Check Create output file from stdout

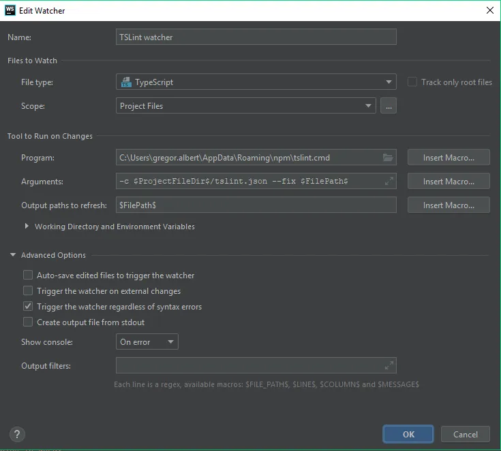(x=28, y=322)
